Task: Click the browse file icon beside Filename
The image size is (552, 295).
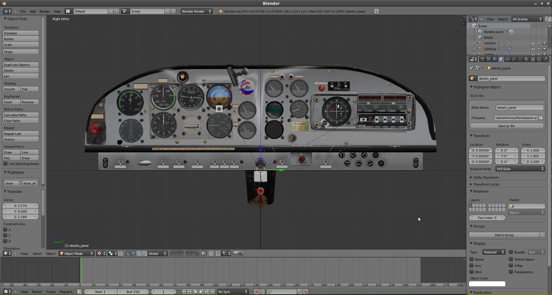Action: pyautogui.click(x=541, y=118)
